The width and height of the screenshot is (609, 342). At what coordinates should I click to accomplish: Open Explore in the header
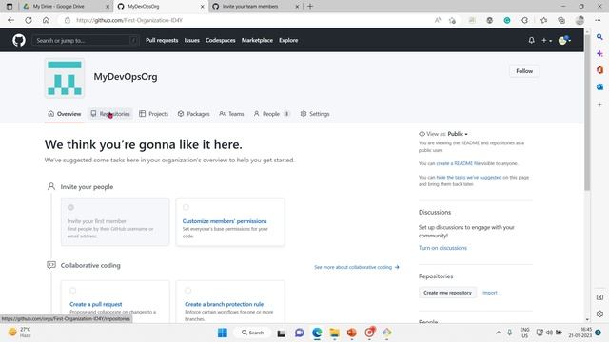288,40
